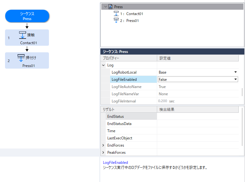The image size is (245, 182).
Task: Click the プロパティー column header
Action: tap(129, 58)
